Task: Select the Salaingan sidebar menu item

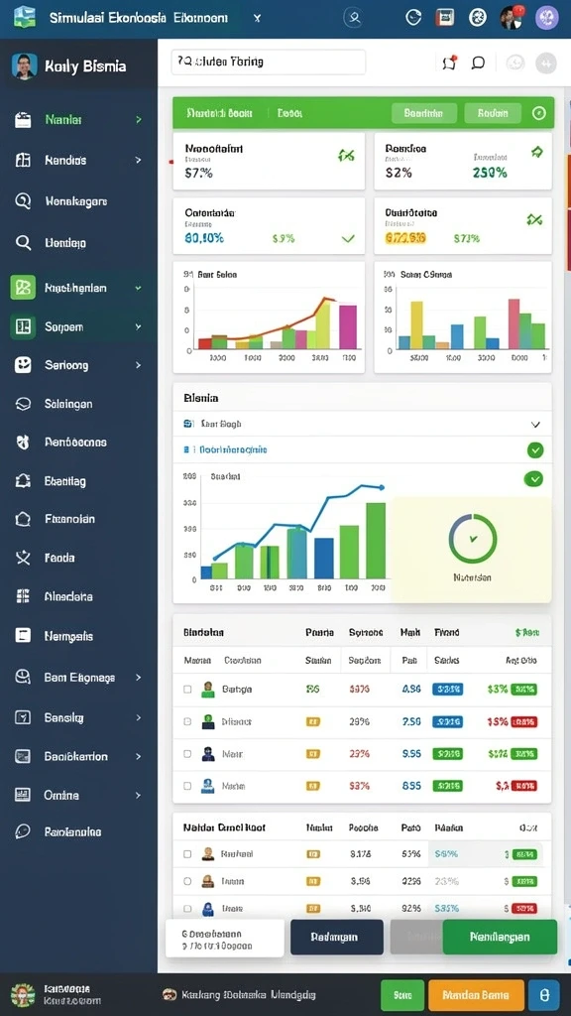Action: click(x=78, y=404)
